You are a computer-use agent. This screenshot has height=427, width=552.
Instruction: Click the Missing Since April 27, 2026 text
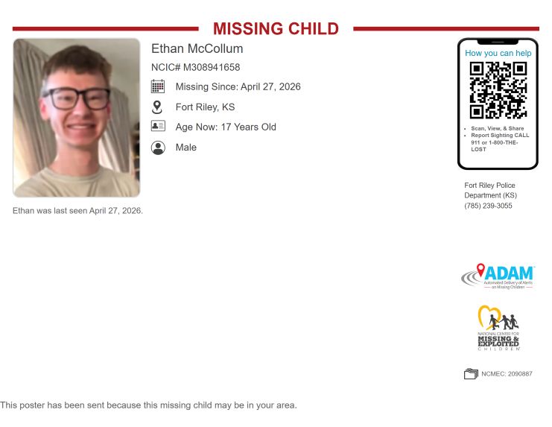point(238,86)
